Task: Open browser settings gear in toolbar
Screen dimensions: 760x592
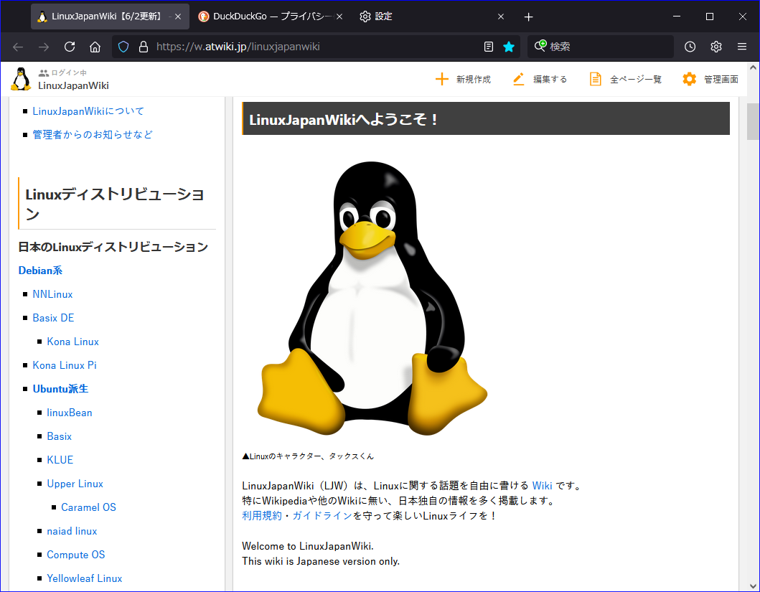Action: [716, 47]
